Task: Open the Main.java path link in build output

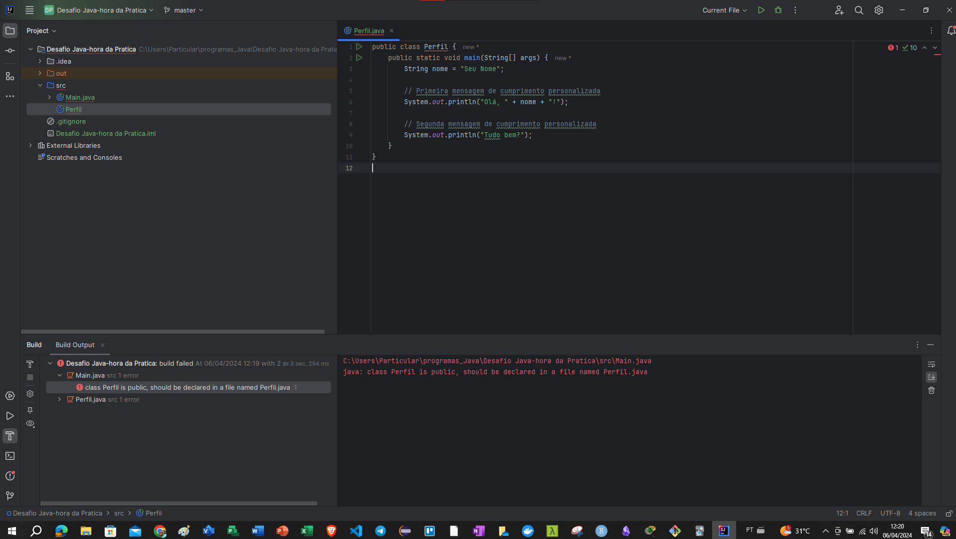Action: tap(497, 361)
